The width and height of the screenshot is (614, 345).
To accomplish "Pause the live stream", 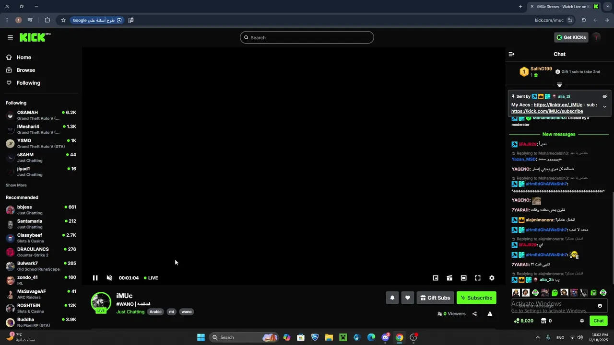I will [95, 278].
